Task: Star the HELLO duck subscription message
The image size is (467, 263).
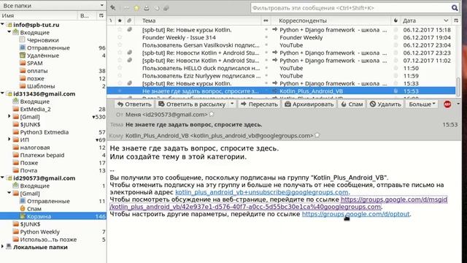Action: pos(120,68)
